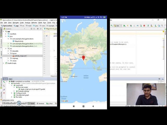Collapse the java folder node
The height and width of the screenshot is (125, 167).
tap(6, 36)
